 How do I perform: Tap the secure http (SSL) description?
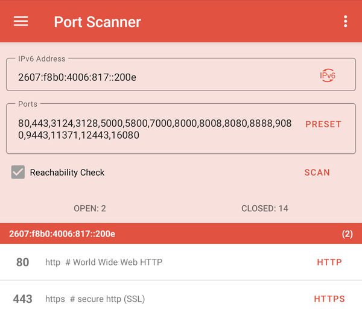pyautogui.click(x=95, y=299)
